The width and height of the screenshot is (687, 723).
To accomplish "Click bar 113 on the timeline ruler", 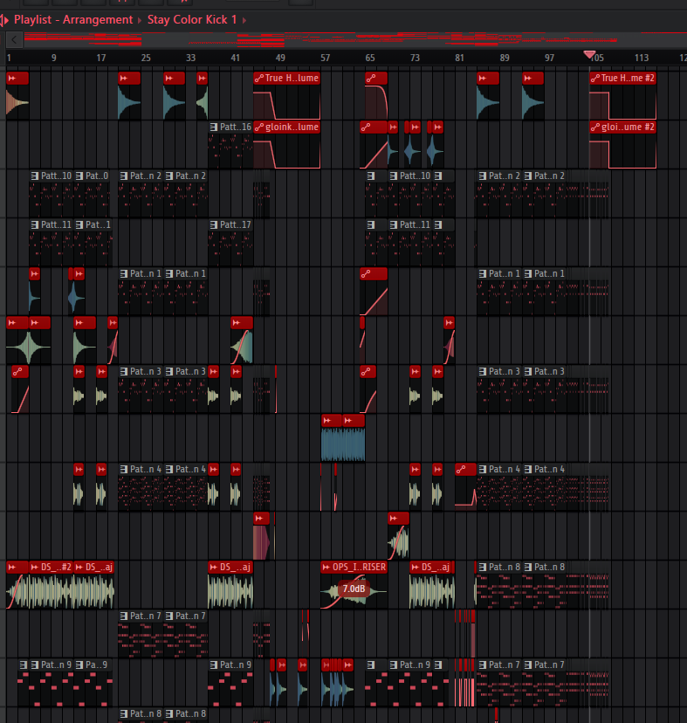I will coord(642,59).
